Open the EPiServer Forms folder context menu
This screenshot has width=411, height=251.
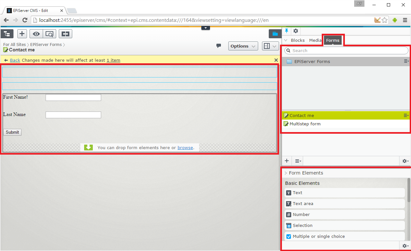[x=406, y=61]
